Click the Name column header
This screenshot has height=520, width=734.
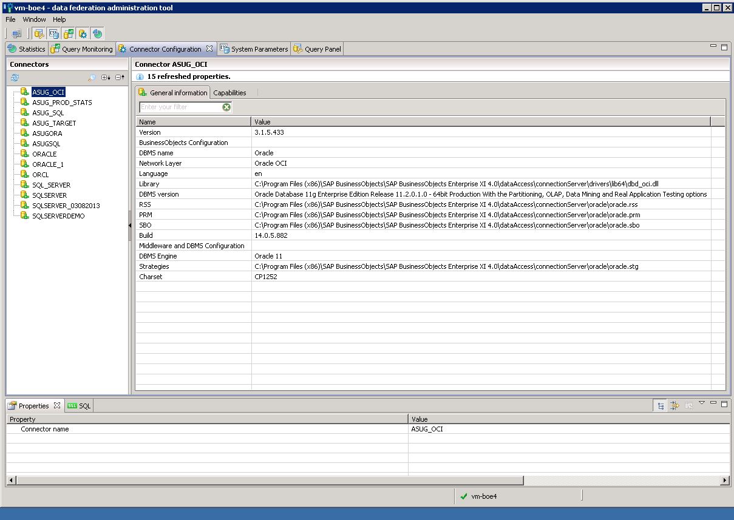point(194,122)
